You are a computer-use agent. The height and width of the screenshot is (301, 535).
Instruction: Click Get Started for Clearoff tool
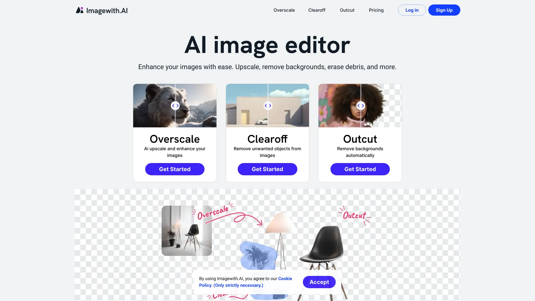pos(267,169)
